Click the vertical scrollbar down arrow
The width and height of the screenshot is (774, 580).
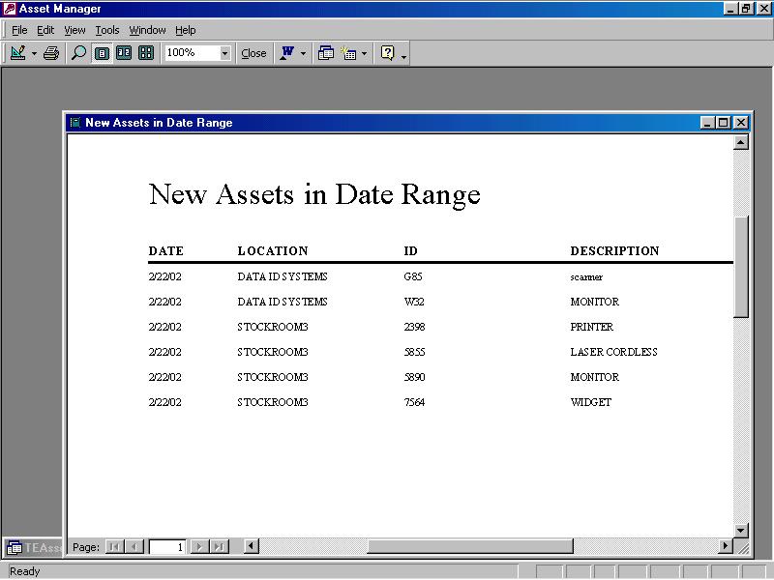click(741, 530)
